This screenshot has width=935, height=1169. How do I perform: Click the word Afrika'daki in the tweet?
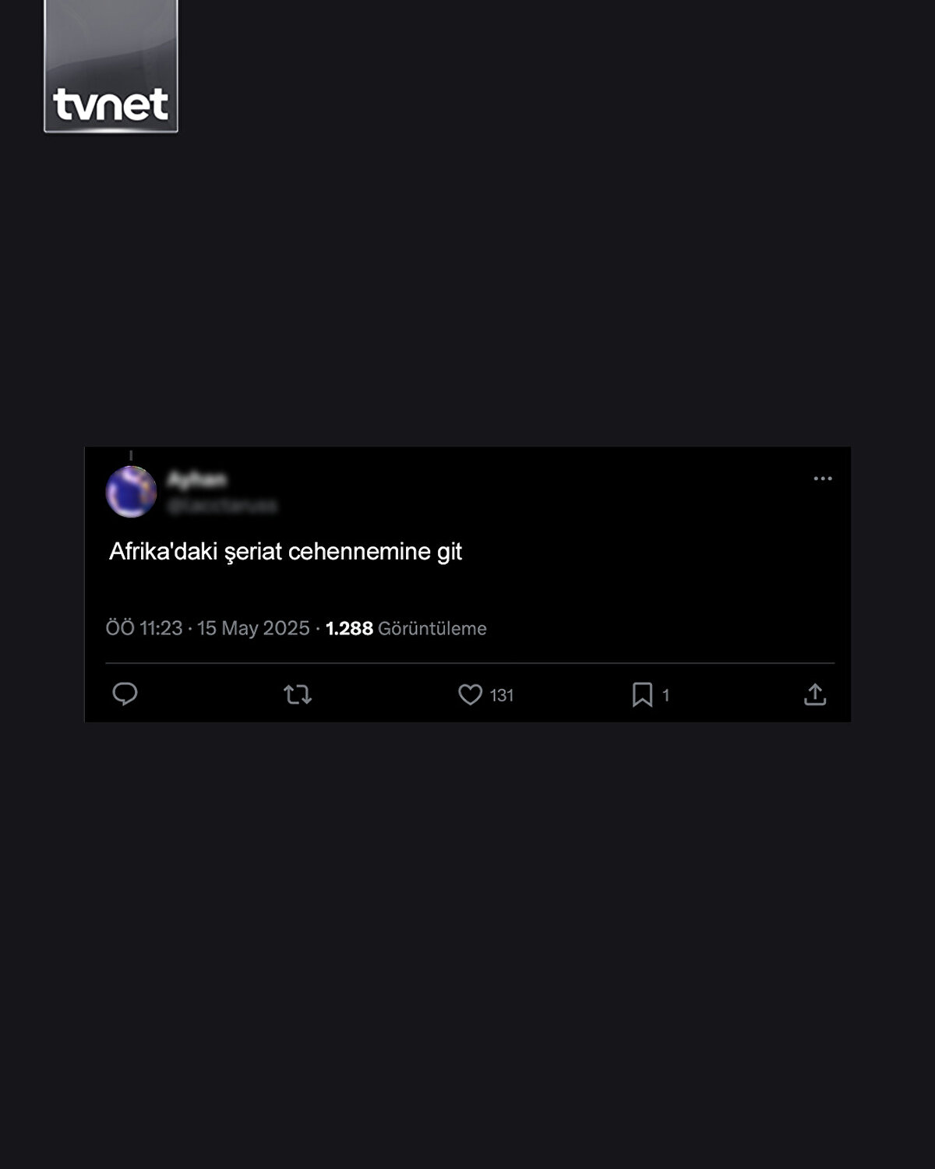[x=163, y=551]
